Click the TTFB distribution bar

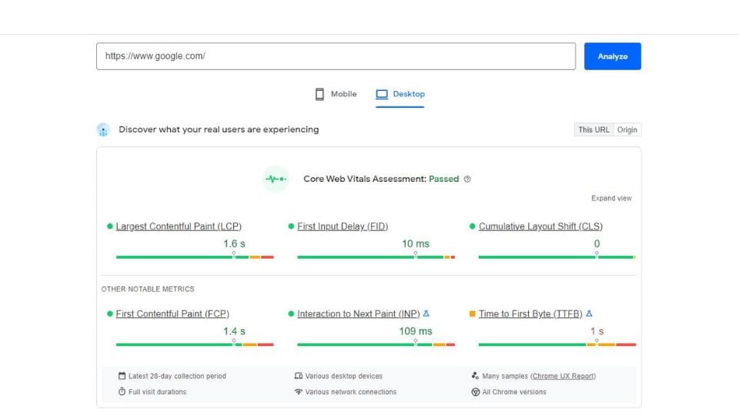point(557,344)
